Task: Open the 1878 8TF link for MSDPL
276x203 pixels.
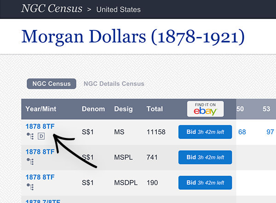Action: pos(40,177)
